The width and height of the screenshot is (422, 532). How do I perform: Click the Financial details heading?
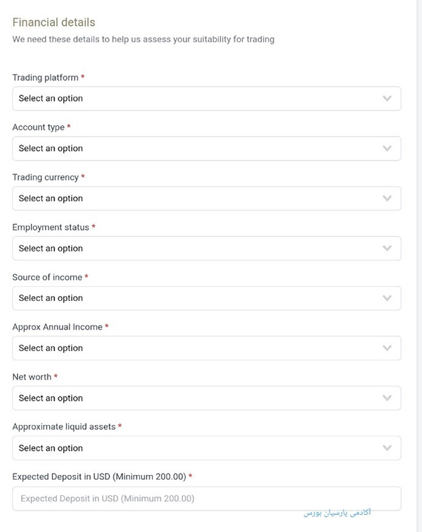(53, 23)
